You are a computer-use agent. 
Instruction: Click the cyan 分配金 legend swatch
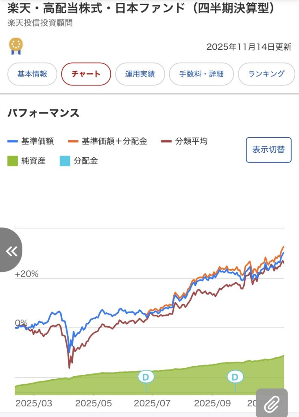64,161
